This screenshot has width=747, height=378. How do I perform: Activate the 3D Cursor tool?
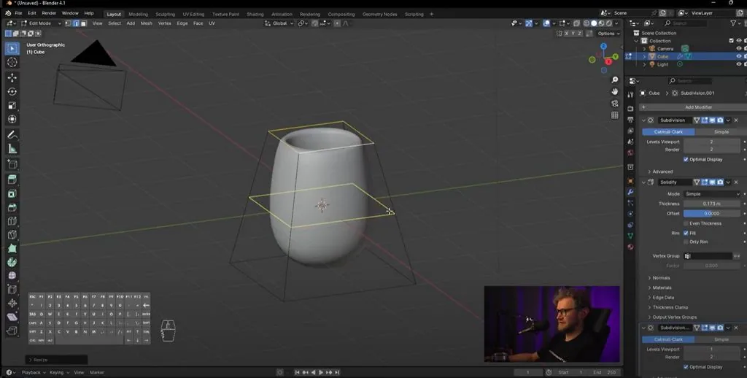click(12, 63)
